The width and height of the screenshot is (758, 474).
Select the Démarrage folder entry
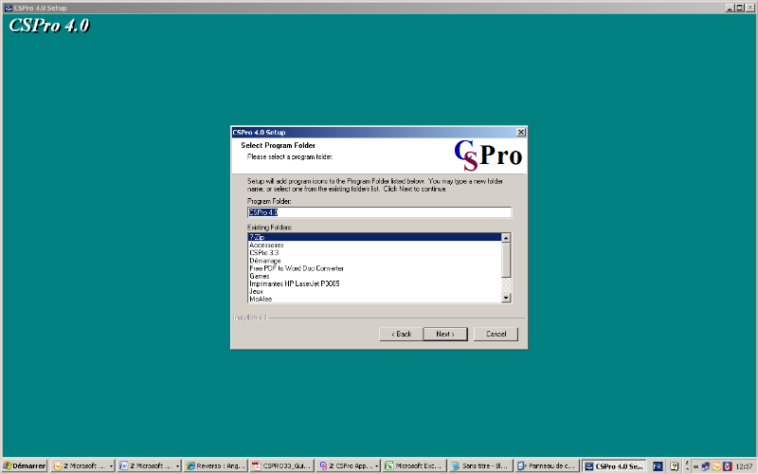tap(375, 260)
